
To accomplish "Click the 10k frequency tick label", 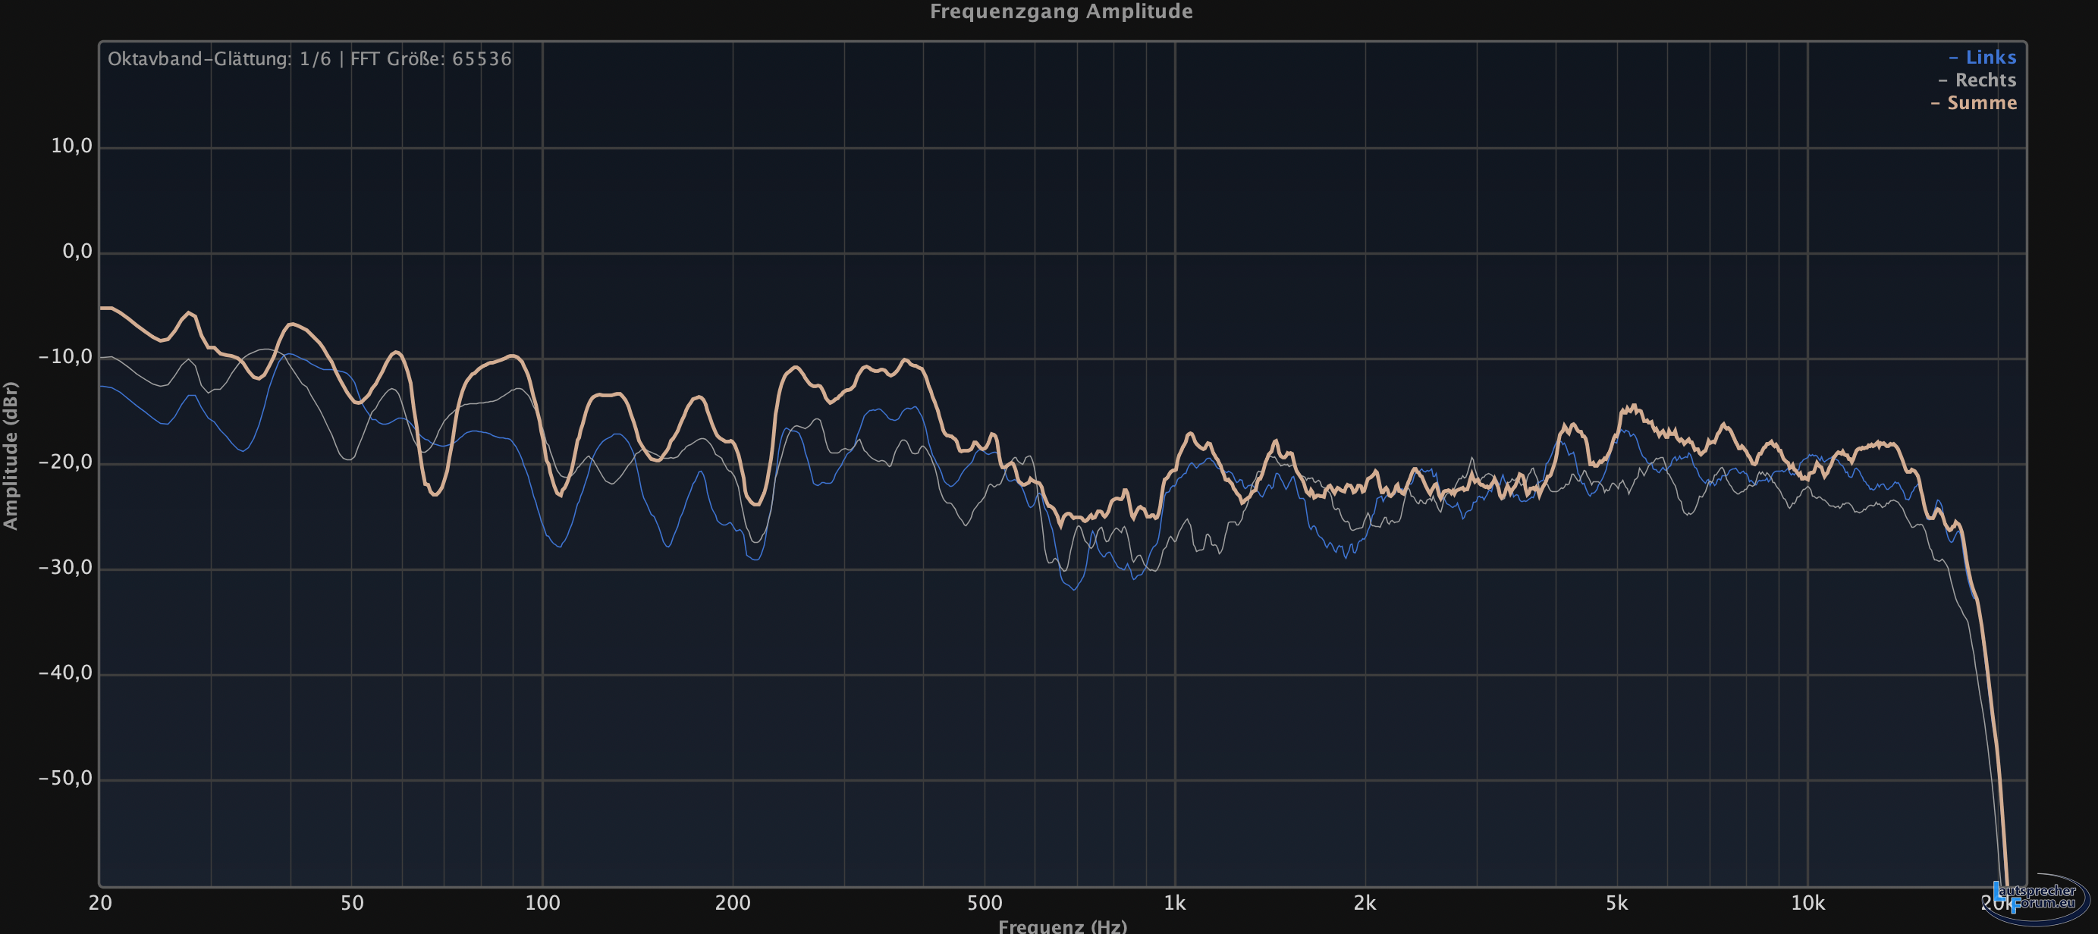I will (x=1807, y=903).
